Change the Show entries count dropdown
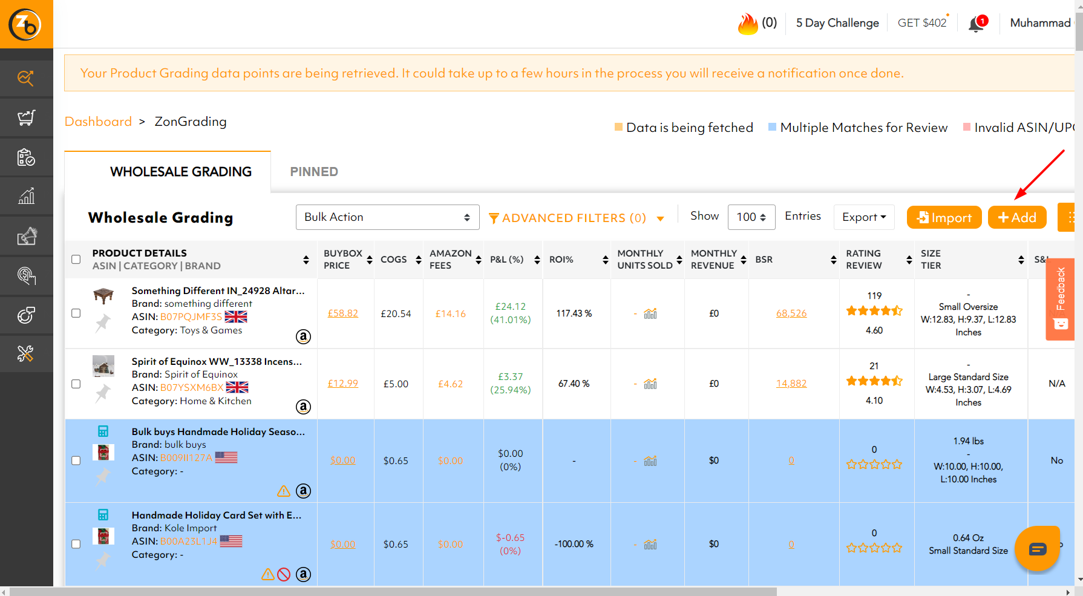Viewport: 1083px width, 596px height. [751, 217]
